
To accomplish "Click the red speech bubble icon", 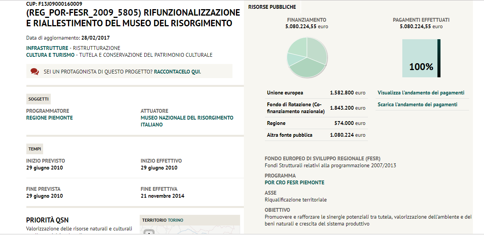I will pos(35,71).
